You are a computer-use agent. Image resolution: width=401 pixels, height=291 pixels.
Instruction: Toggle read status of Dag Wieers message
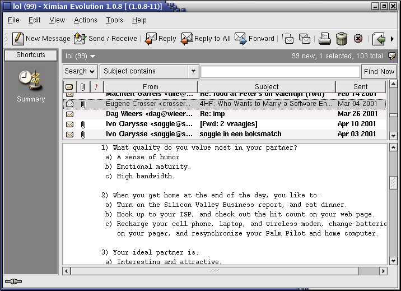[69, 114]
